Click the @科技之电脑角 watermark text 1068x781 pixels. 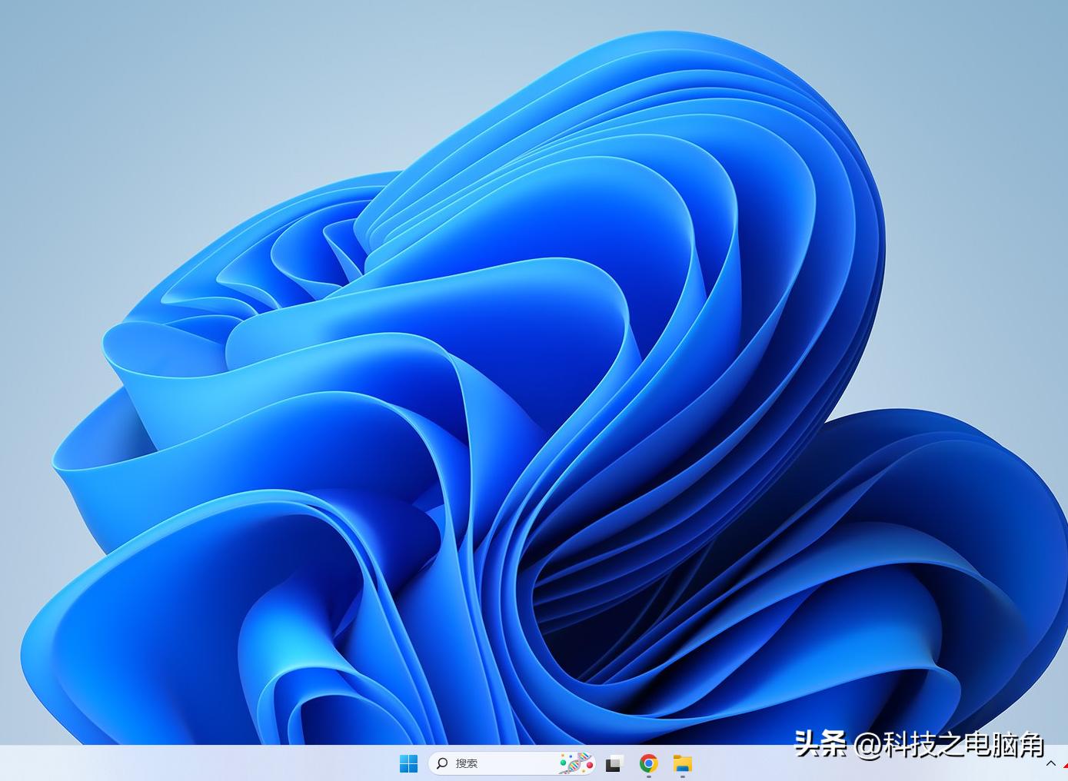coord(949,744)
